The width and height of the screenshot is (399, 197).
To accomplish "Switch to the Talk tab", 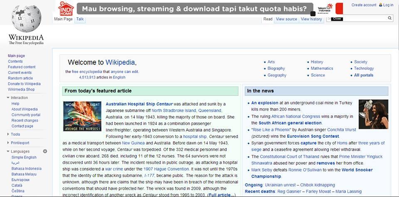I will (80, 19).
